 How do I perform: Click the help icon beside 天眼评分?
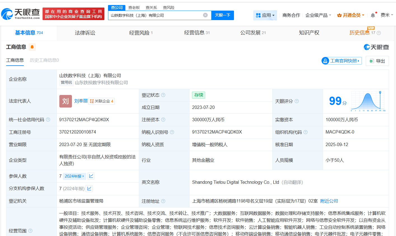pos(297,101)
